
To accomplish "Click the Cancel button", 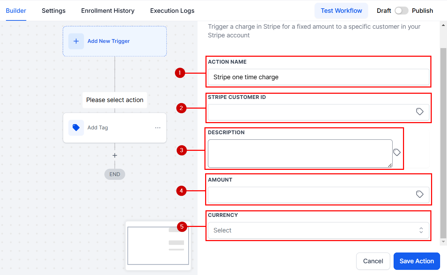I will (373, 261).
